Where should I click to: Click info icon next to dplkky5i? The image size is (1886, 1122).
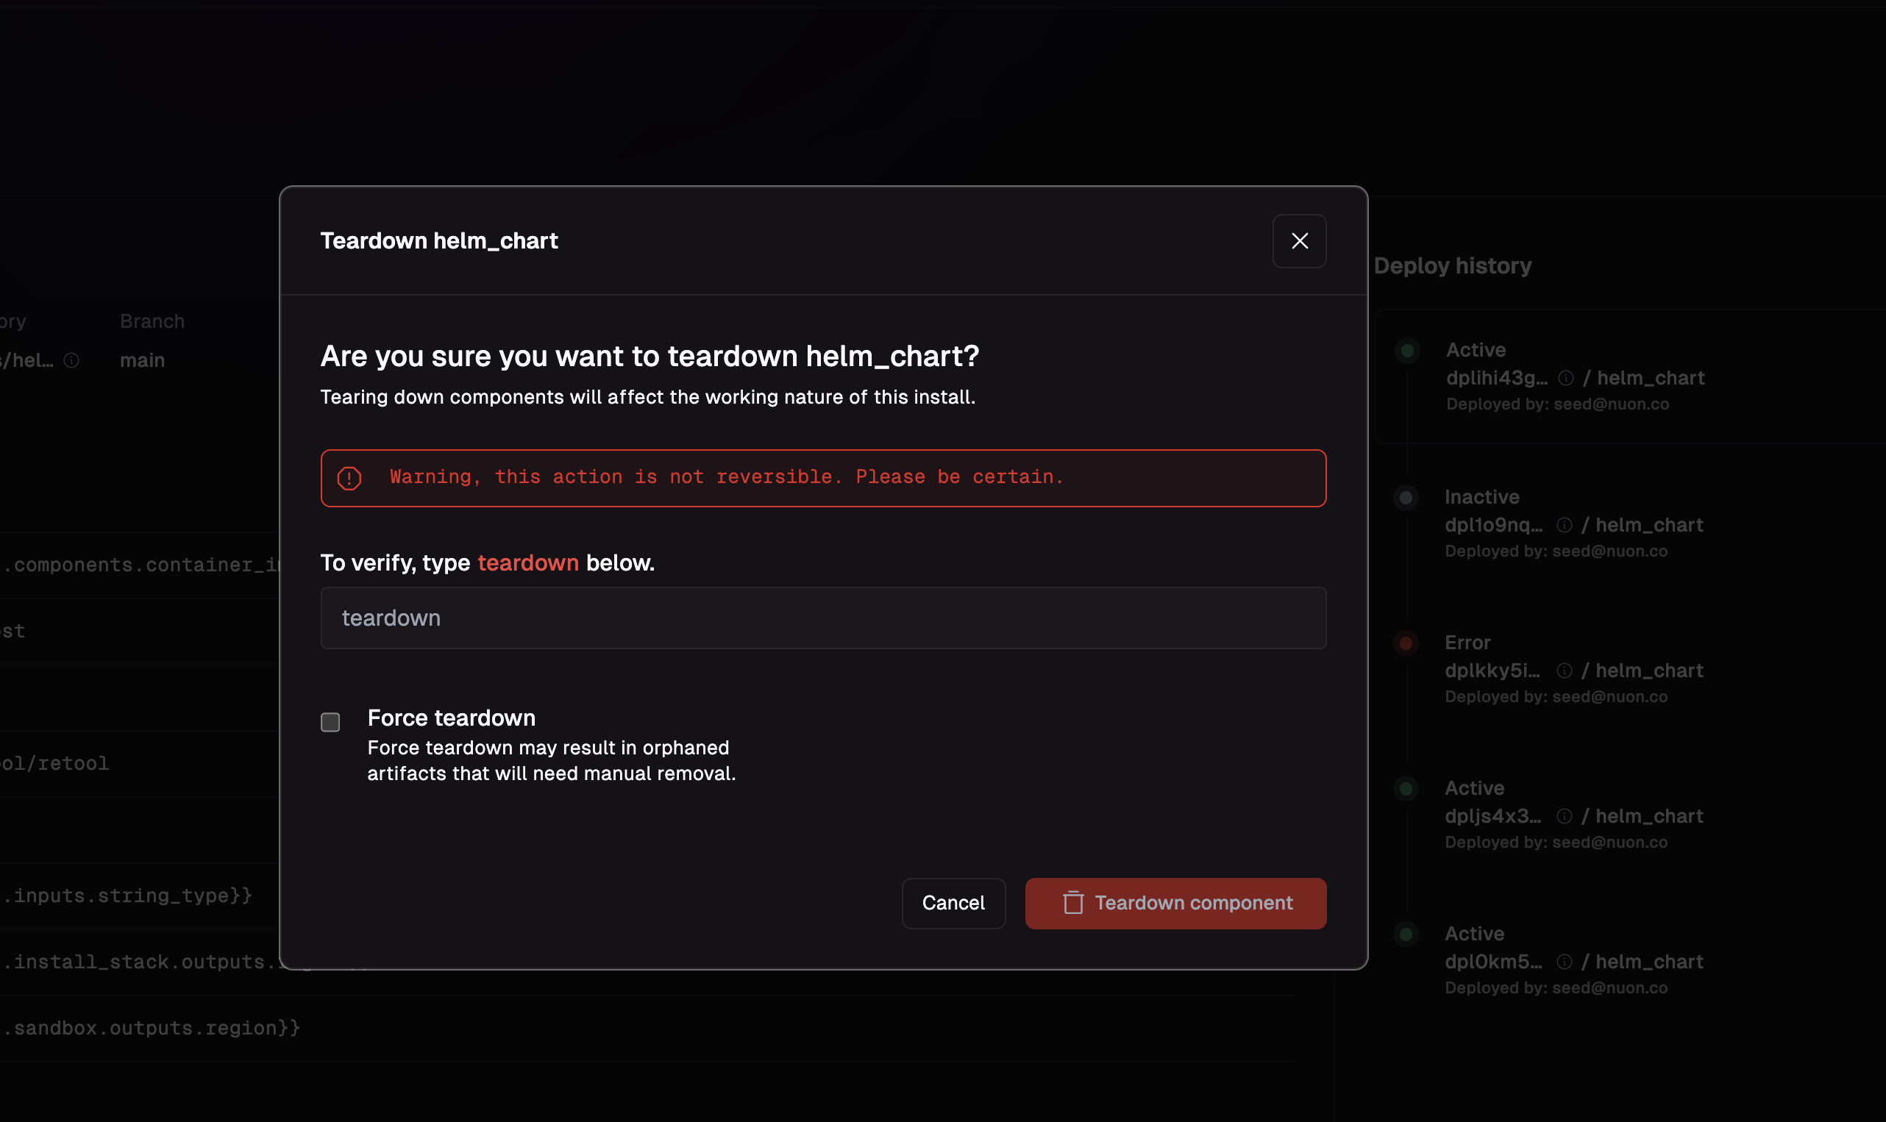point(1564,670)
